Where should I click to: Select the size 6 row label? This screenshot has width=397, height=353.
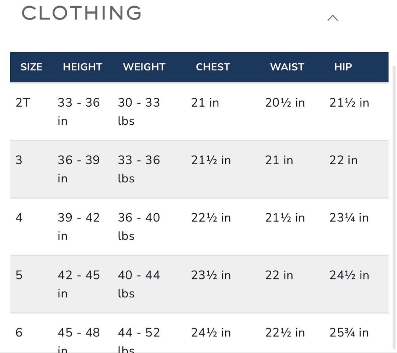(19, 332)
